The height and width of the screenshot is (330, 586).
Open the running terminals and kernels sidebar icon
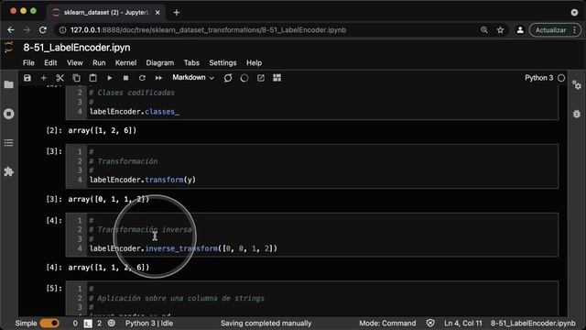point(8,114)
